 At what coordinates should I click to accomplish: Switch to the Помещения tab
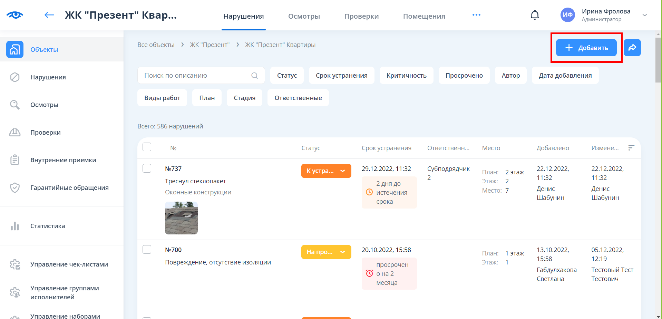pyautogui.click(x=424, y=16)
